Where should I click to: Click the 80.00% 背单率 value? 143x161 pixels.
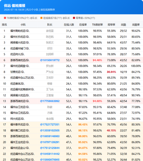pyautogui.click(x=111, y=84)
